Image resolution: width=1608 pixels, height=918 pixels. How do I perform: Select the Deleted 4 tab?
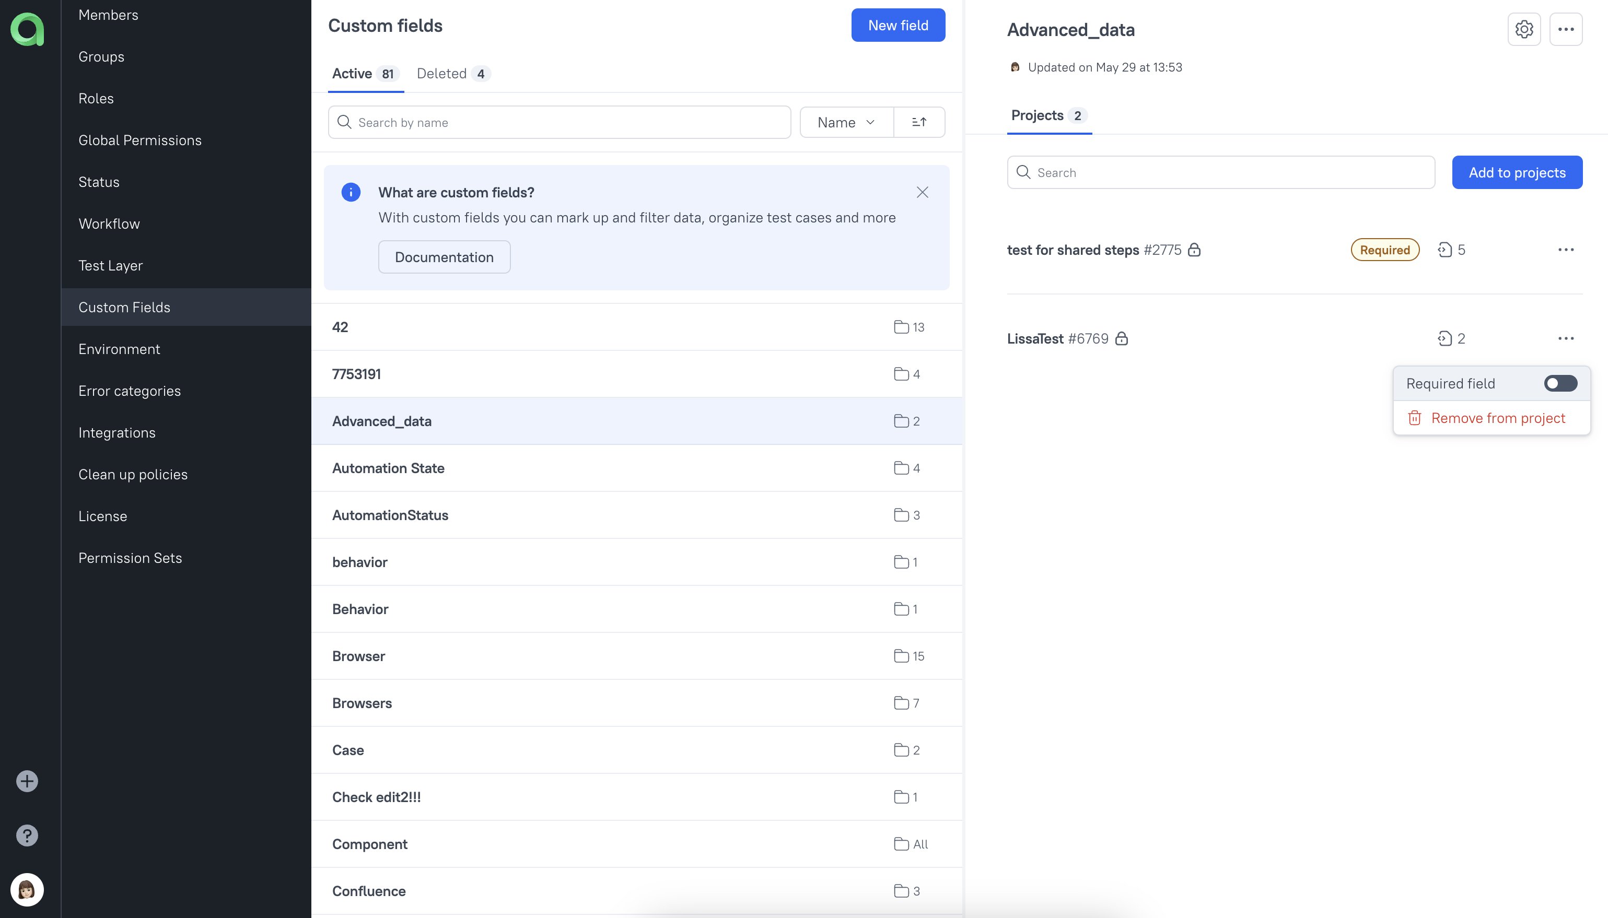(x=452, y=73)
